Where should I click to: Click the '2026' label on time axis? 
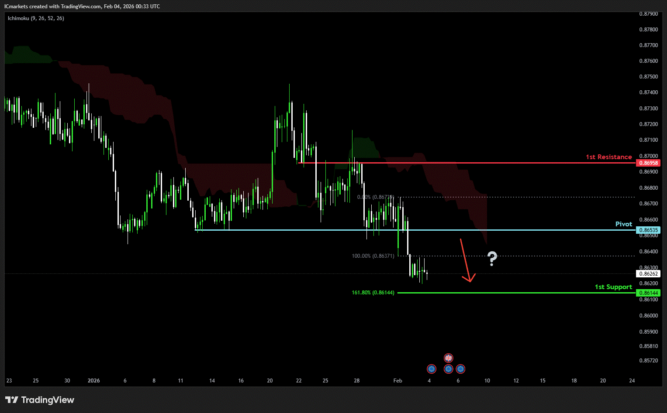click(x=93, y=381)
